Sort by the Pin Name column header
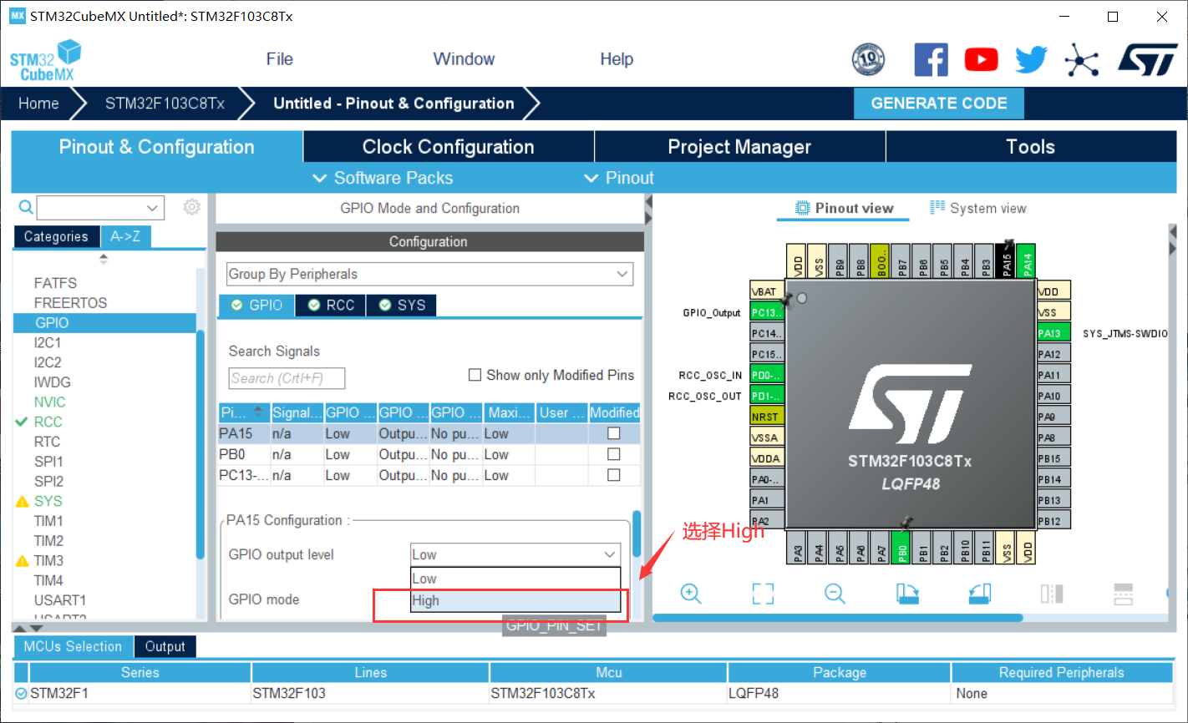The height and width of the screenshot is (723, 1188). pyautogui.click(x=243, y=412)
